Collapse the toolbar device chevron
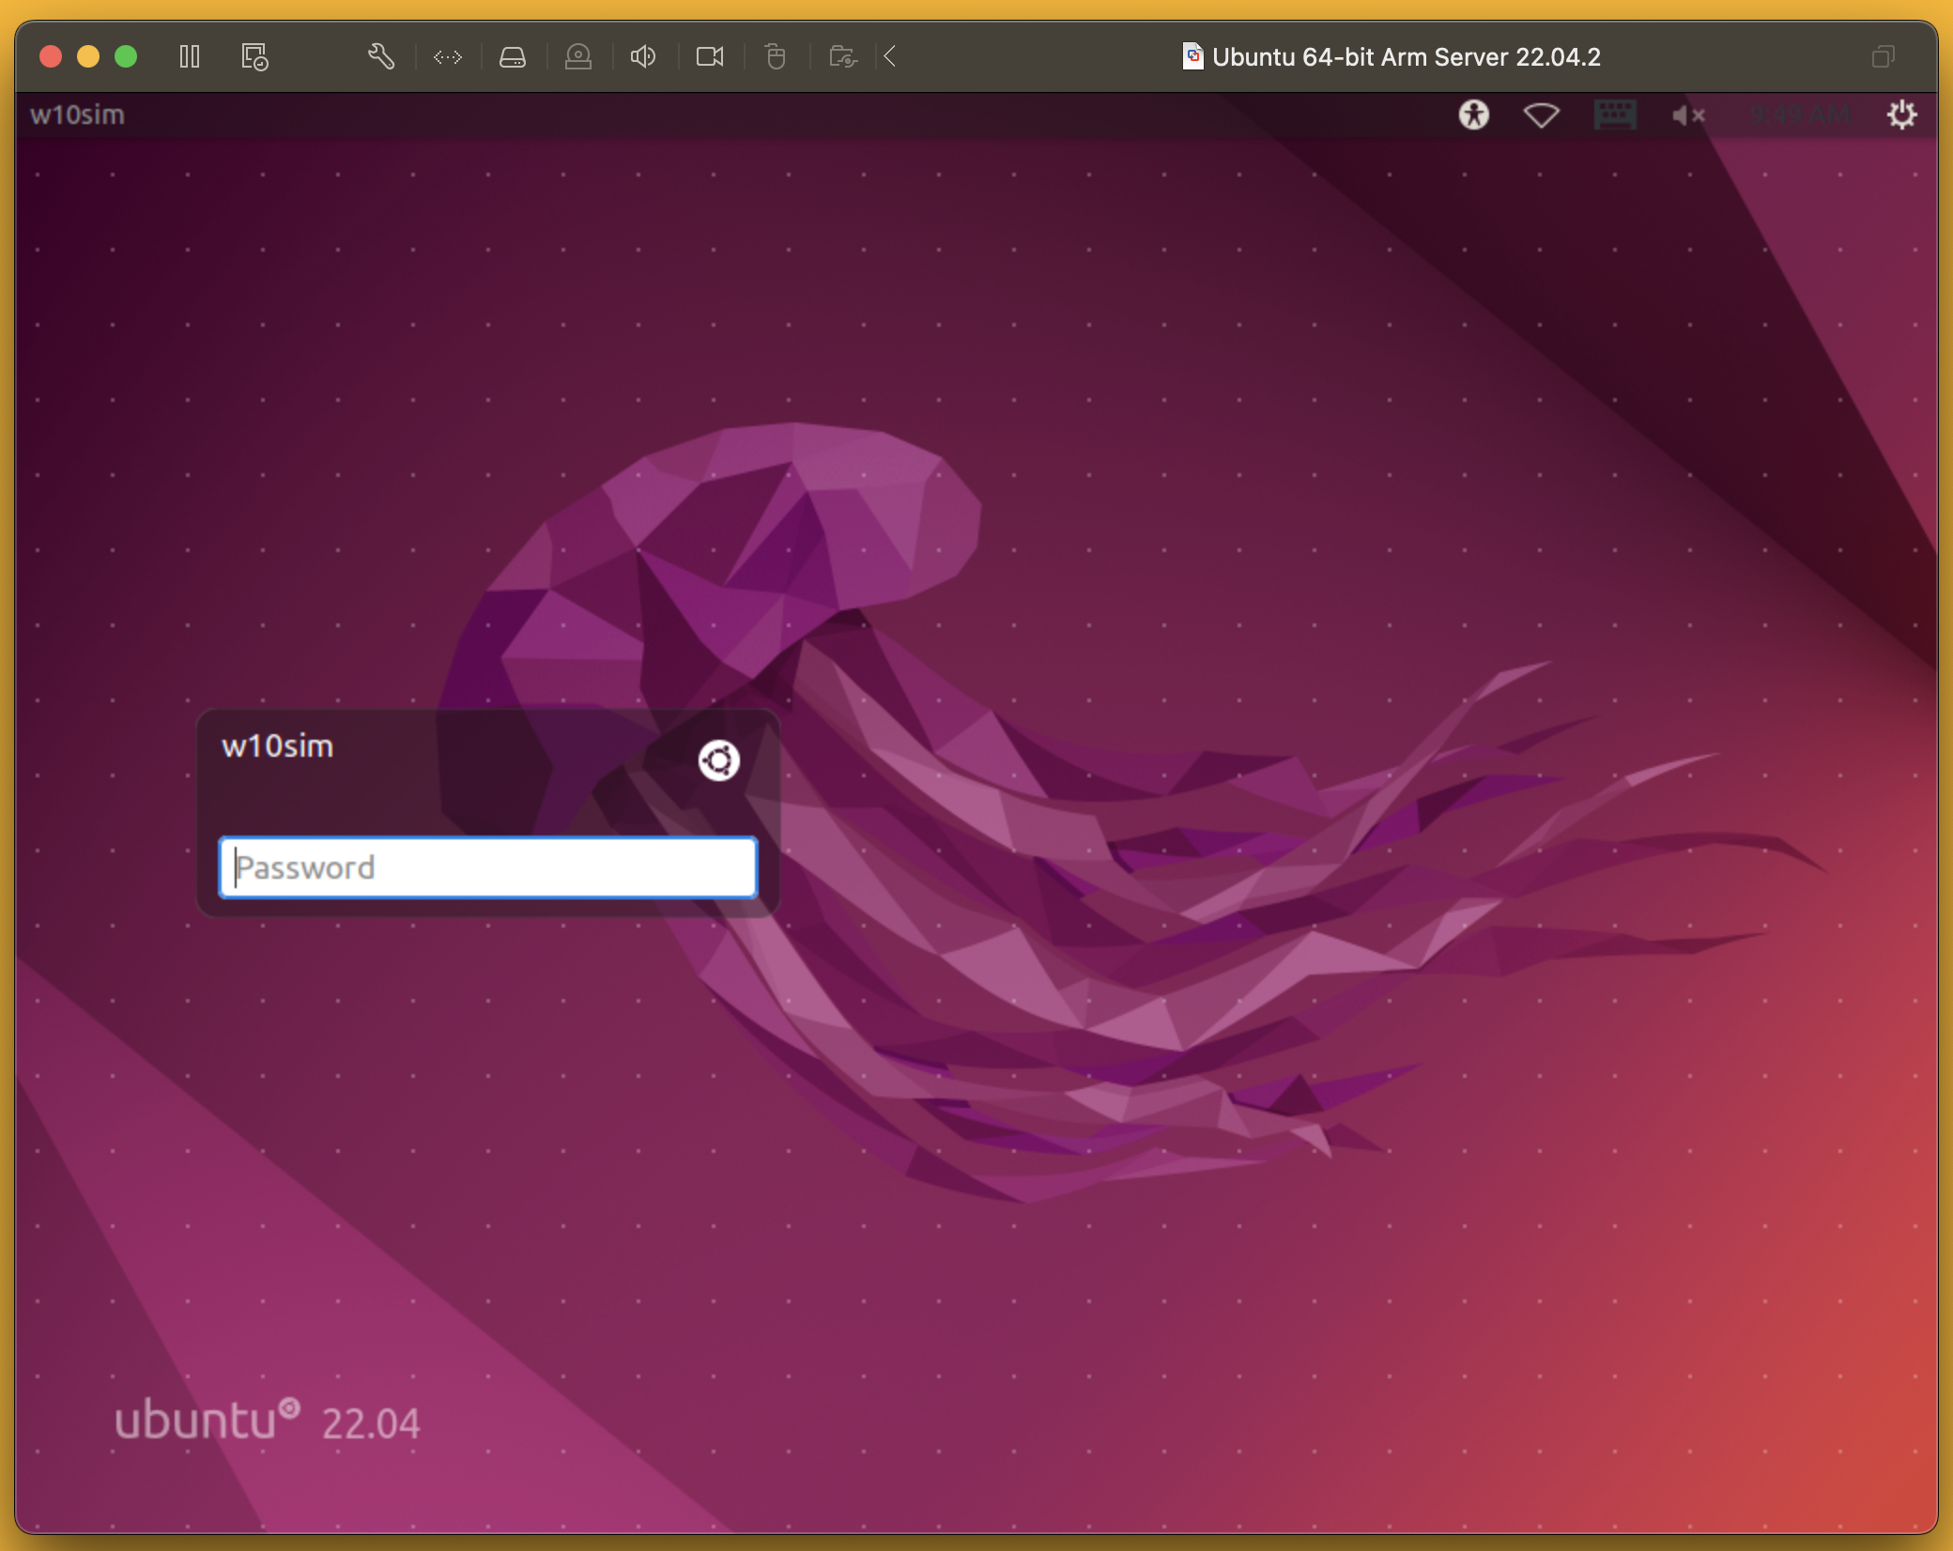The width and height of the screenshot is (1953, 1551). tap(890, 56)
